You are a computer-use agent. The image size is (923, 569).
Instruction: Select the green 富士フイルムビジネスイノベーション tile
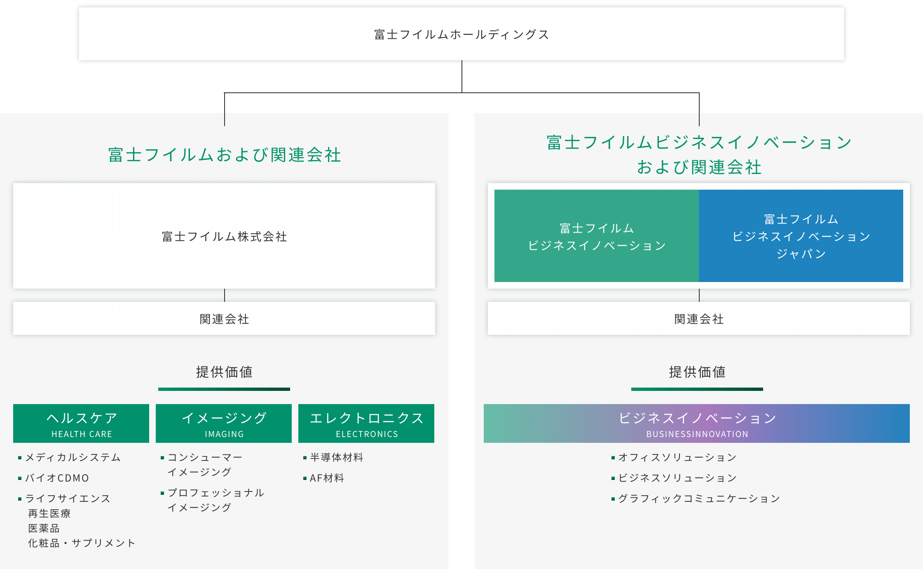pyautogui.click(x=597, y=236)
